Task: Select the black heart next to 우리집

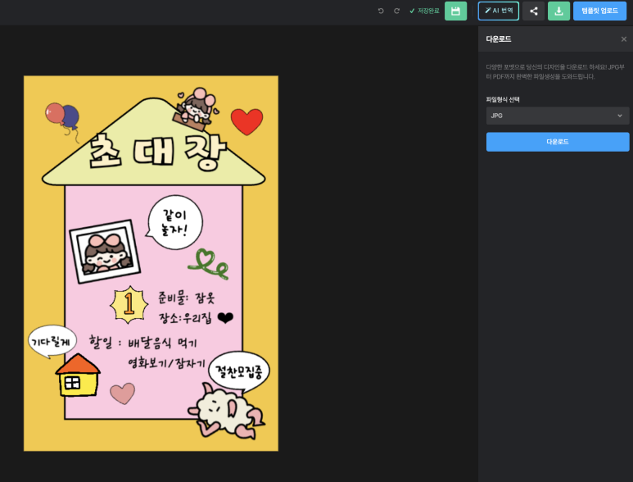Action: (x=225, y=318)
